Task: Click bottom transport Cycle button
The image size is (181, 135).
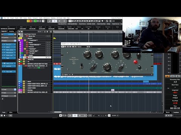Action: 70,115
